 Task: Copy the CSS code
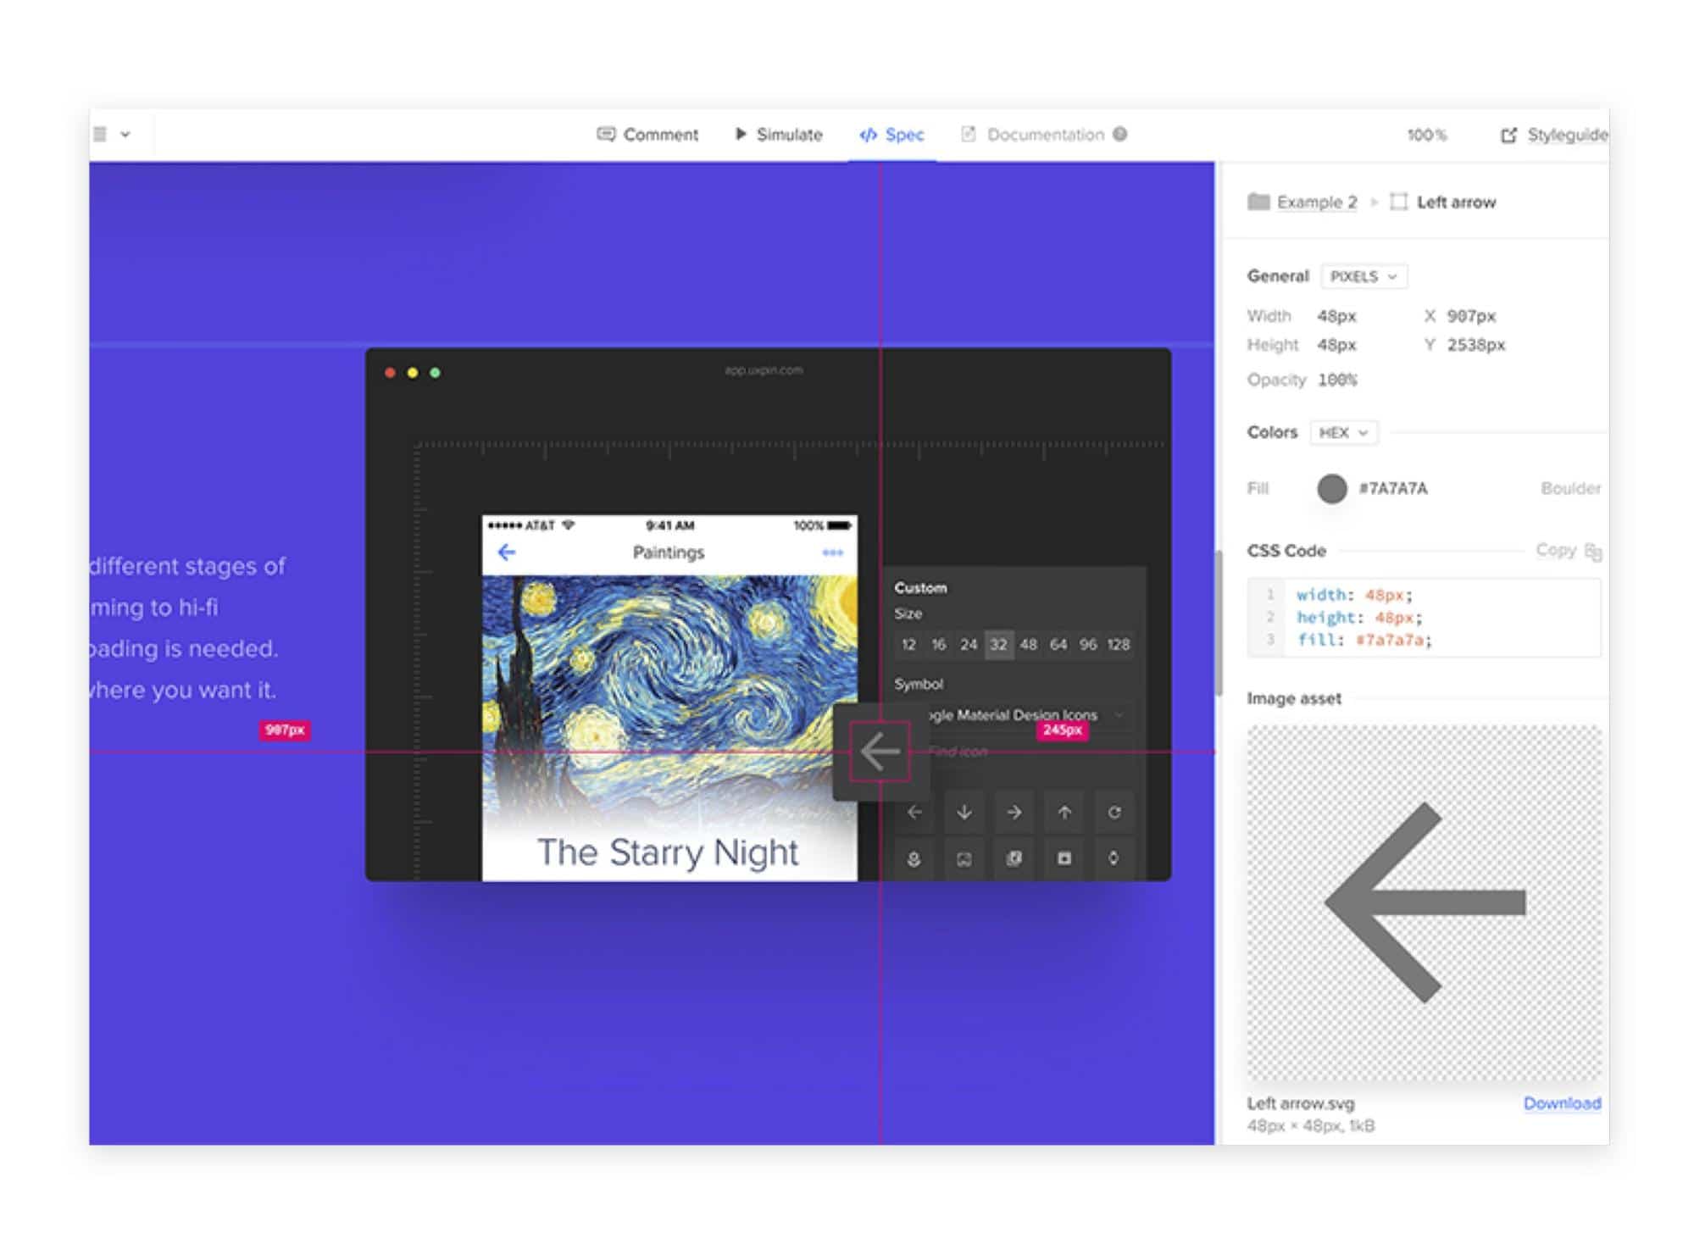(x=1568, y=551)
